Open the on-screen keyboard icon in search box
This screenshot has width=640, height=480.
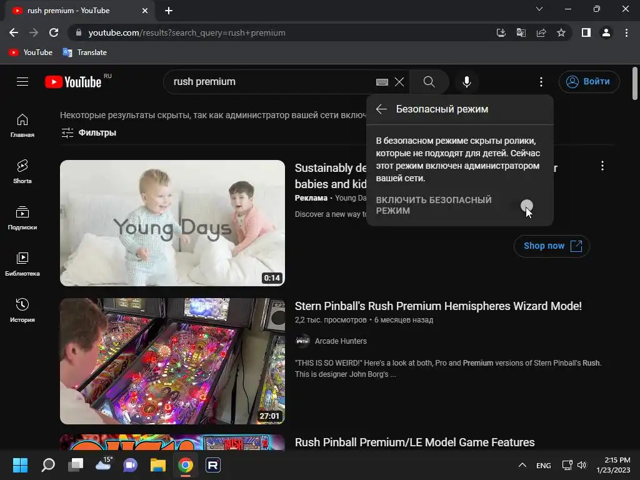point(382,82)
